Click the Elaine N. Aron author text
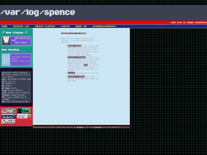The height and width of the screenshot is (155, 207). 20,61
